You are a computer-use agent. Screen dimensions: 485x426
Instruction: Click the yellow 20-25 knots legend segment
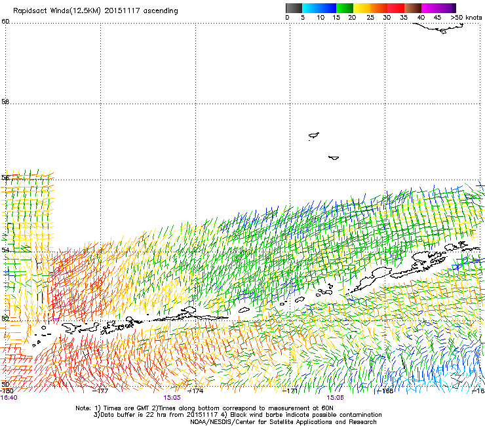[362, 8]
